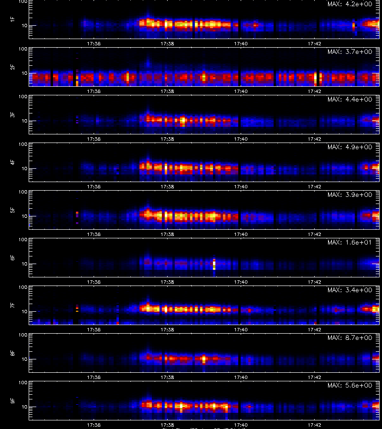Click the 17:36 tick label under the 5F panel
This screenshot has width=382, height=429.
pyautogui.click(x=94, y=234)
